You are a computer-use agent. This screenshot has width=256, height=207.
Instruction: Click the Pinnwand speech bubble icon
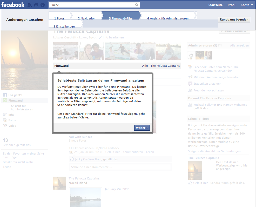tap(5, 101)
